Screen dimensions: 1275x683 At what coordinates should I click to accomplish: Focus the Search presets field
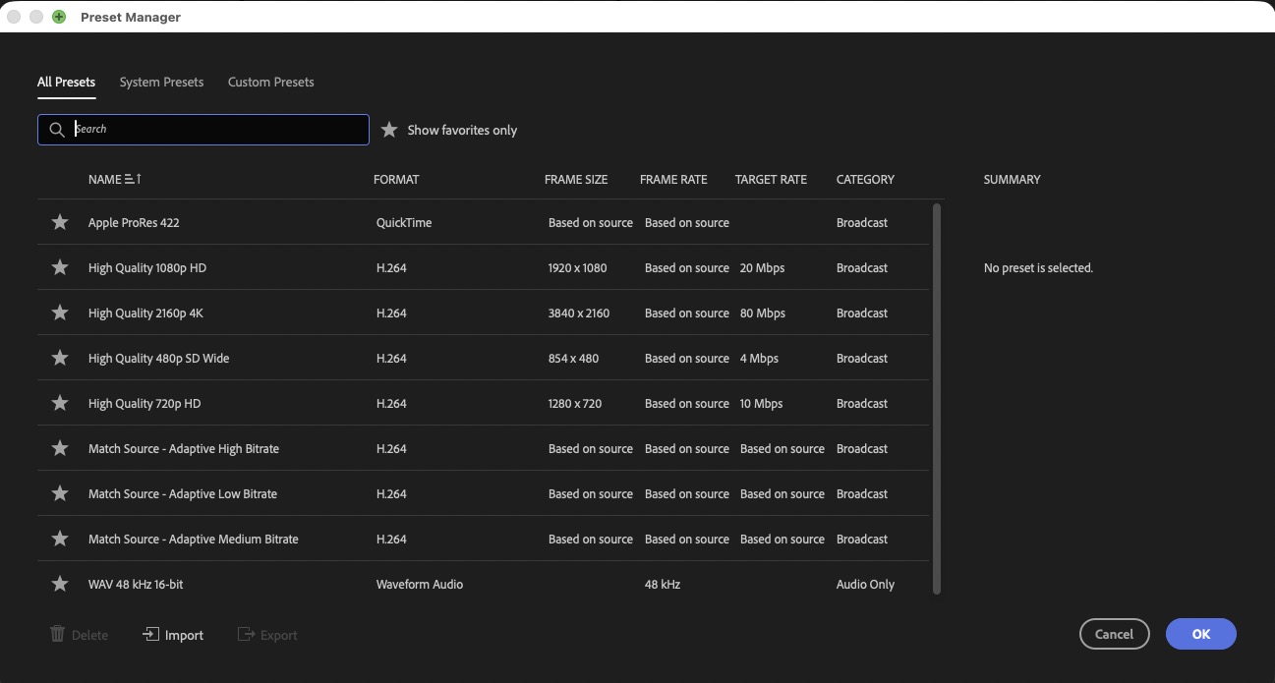pyautogui.click(x=203, y=130)
